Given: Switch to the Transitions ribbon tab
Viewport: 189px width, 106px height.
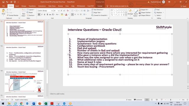Looking at the screenshot, I should 32,6.
